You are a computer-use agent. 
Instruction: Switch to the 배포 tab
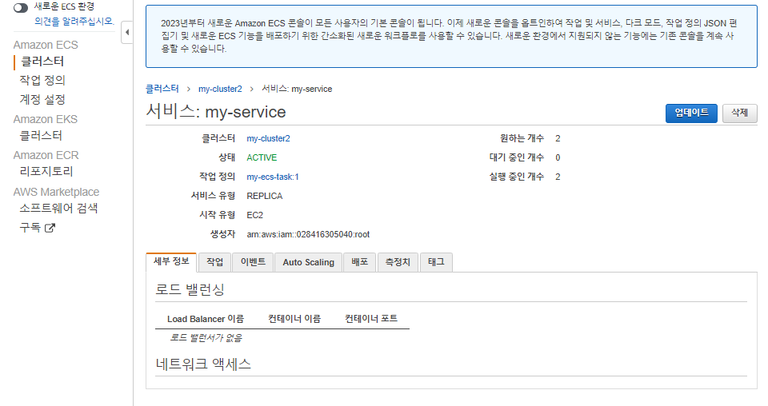tap(359, 262)
